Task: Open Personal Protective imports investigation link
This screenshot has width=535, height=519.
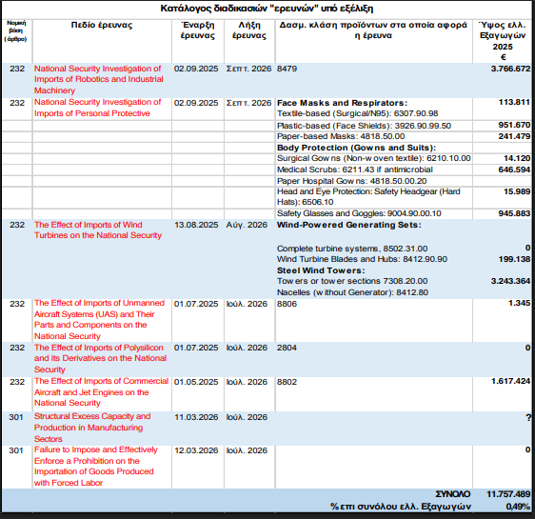Action: [97, 108]
